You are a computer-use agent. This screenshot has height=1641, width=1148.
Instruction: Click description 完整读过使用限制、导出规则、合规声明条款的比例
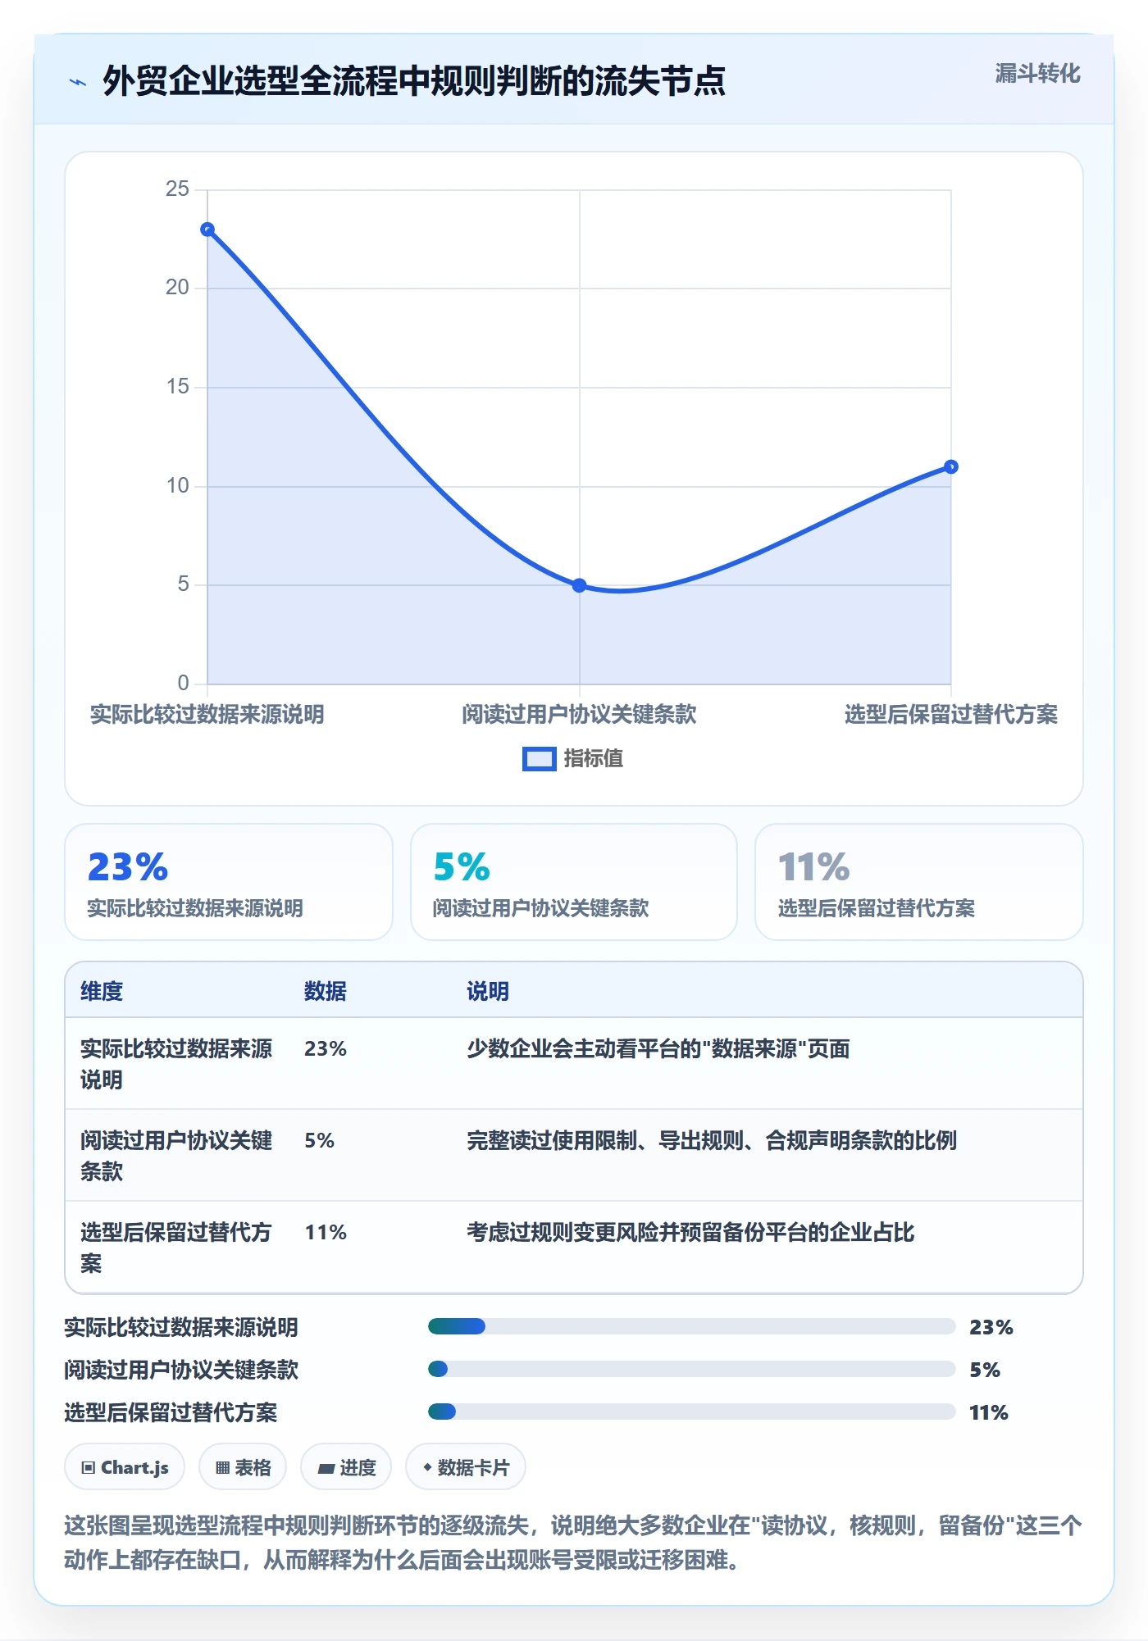pyautogui.click(x=712, y=1141)
